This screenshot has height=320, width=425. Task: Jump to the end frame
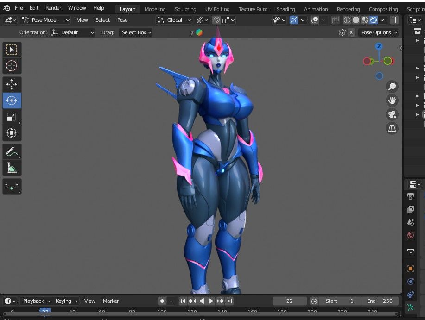[x=229, y=301]
